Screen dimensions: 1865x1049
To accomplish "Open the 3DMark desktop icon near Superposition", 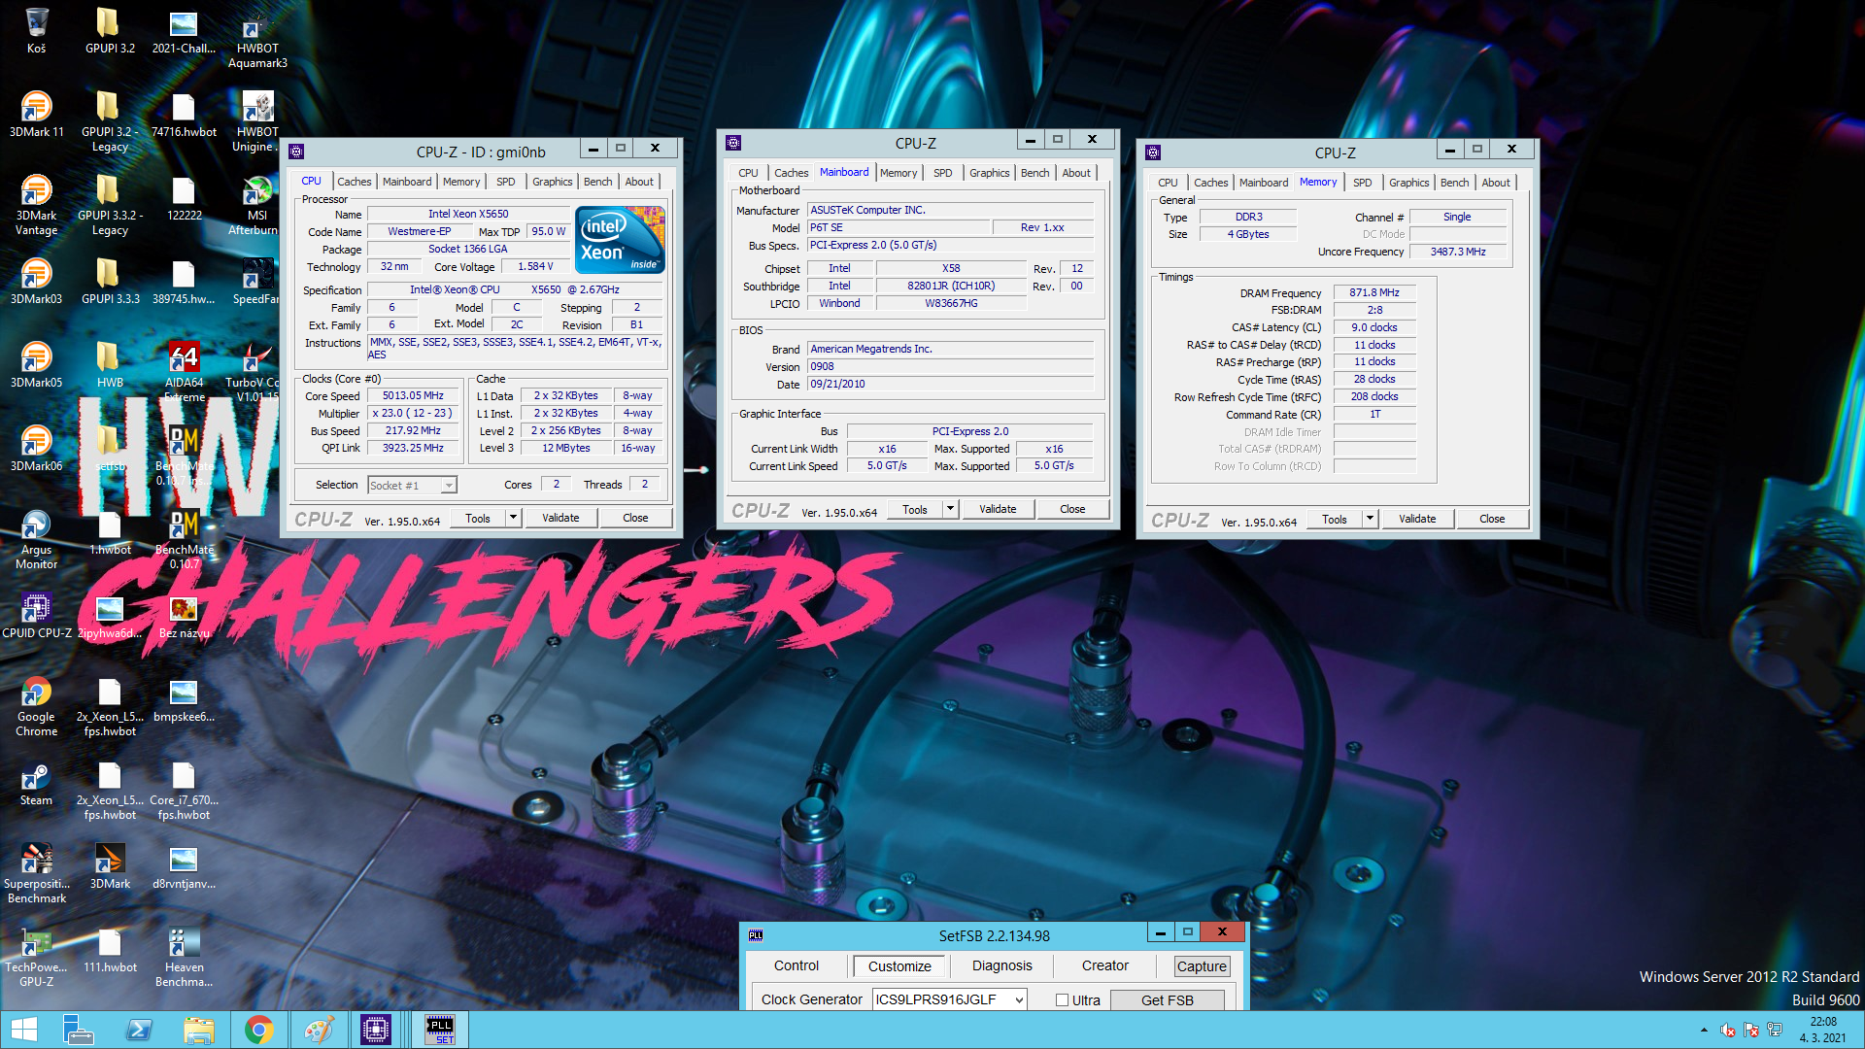I will pyautogui.click(x=110, y=865).
